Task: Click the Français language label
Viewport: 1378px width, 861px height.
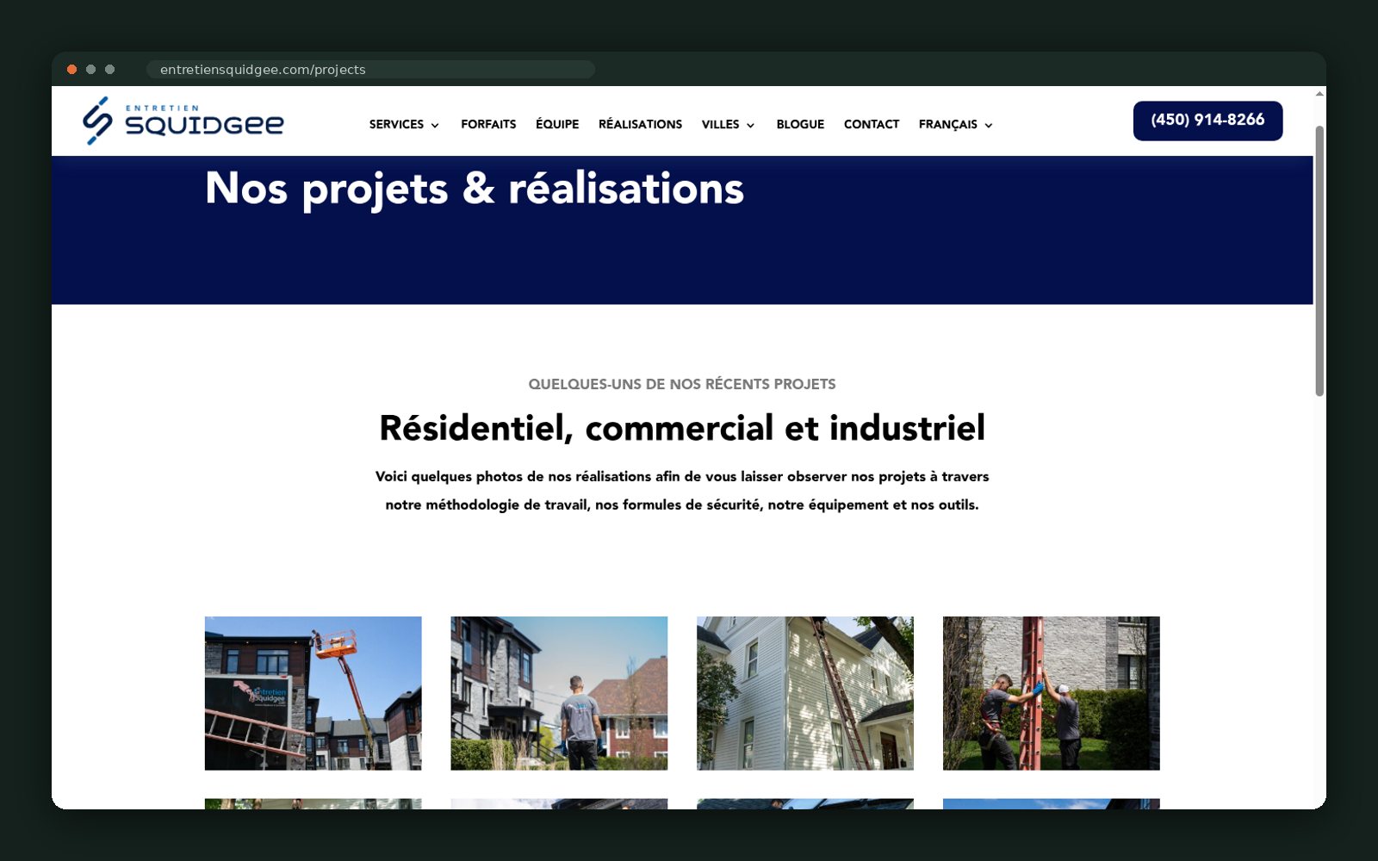Action: (x=947, y=124)
